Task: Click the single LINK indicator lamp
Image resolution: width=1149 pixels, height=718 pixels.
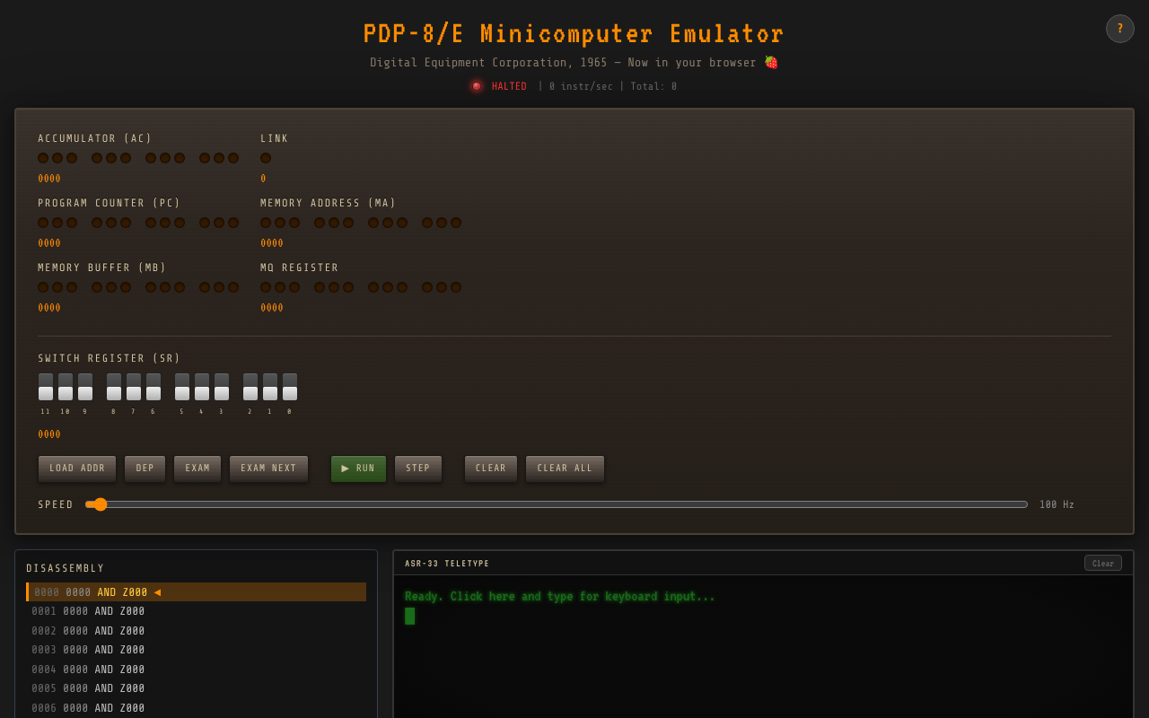Action: coord(266,158)
